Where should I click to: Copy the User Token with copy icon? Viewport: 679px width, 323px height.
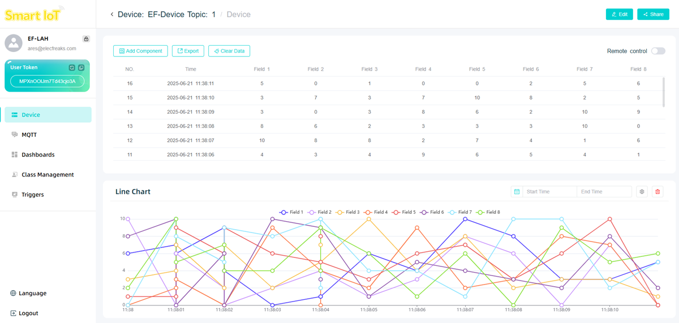click(x=81, y=68)
